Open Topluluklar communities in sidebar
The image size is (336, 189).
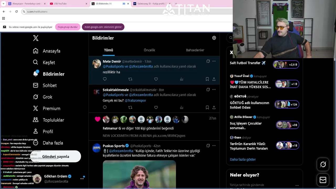(49, 120)
